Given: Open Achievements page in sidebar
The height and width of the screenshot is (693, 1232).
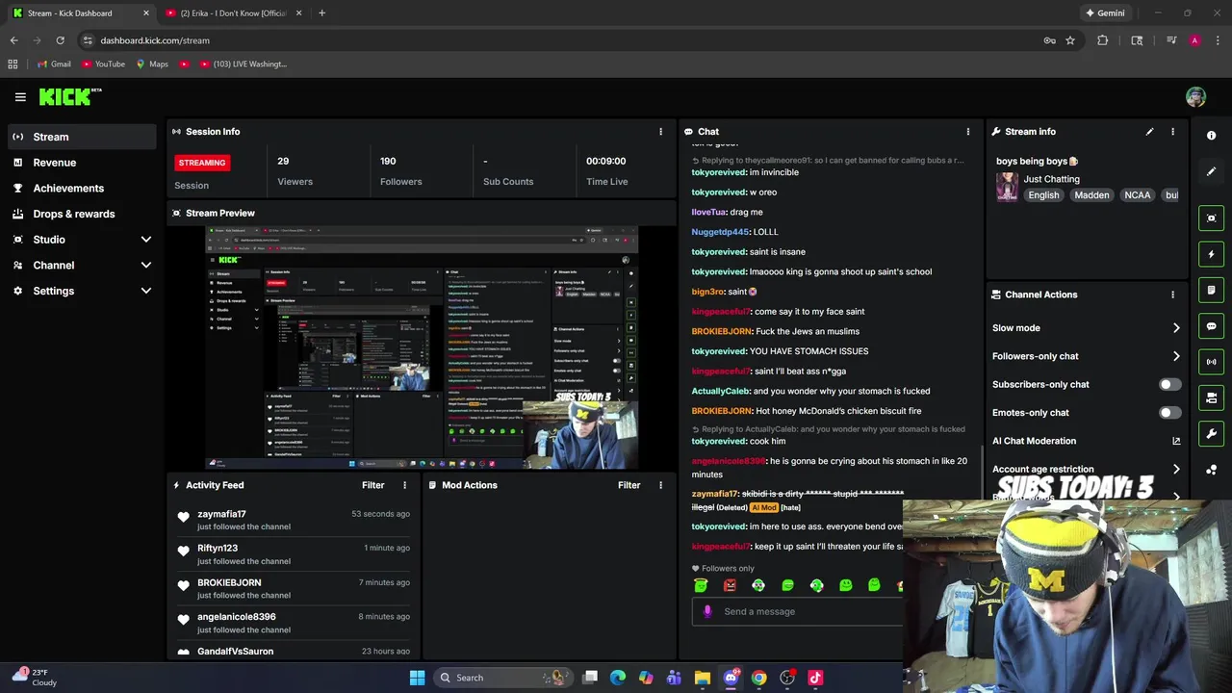Looking at the screenshot, I should click(x=82, y=188).
